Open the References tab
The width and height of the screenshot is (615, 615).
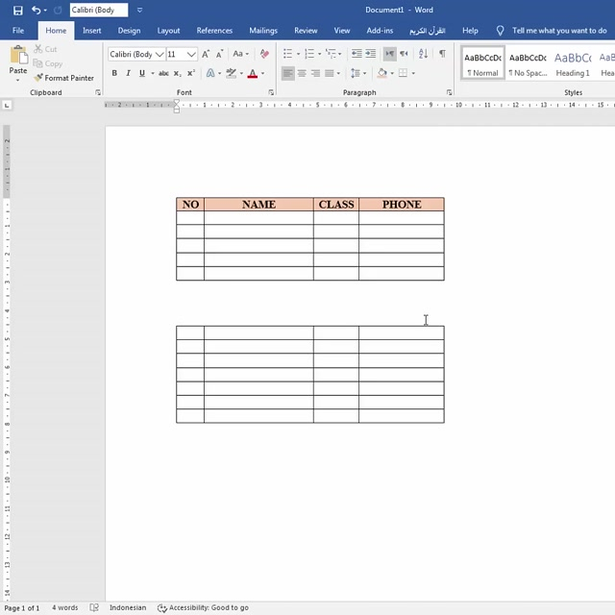point(214,31)
